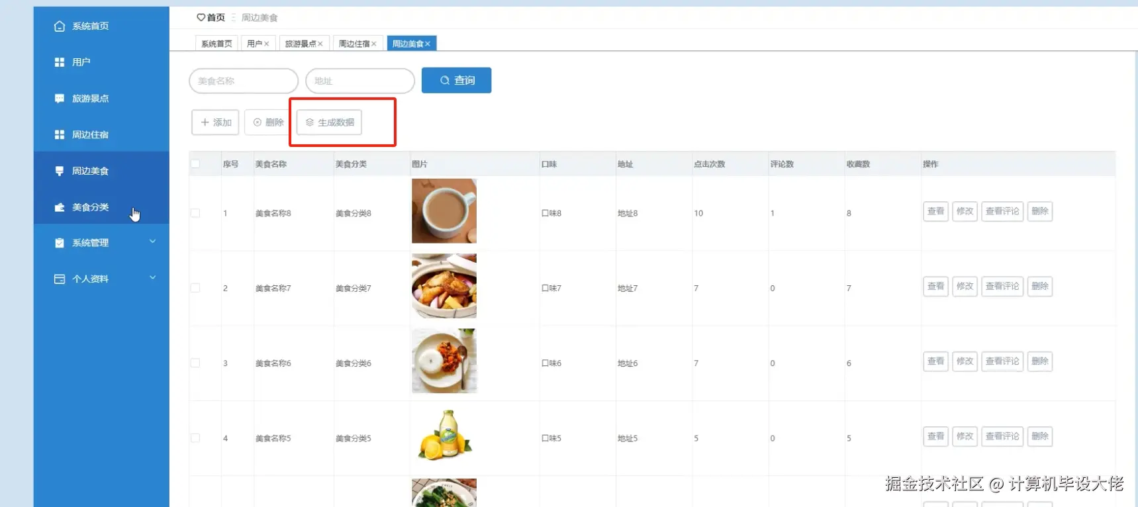Open 旅游景点 in the sidebar menu

(x=101, y=99)
